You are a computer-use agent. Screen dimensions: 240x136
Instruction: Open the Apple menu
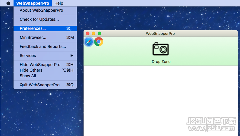pos(8,3)
